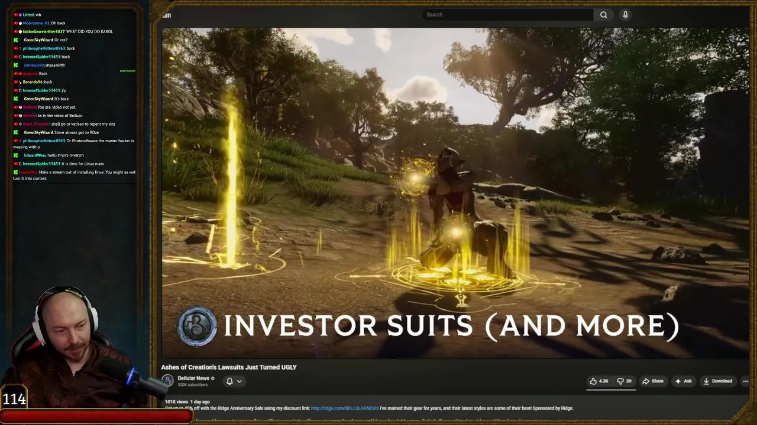Click the Download button
The width and height of the screenshot is (757, 425).
[717, 381]
